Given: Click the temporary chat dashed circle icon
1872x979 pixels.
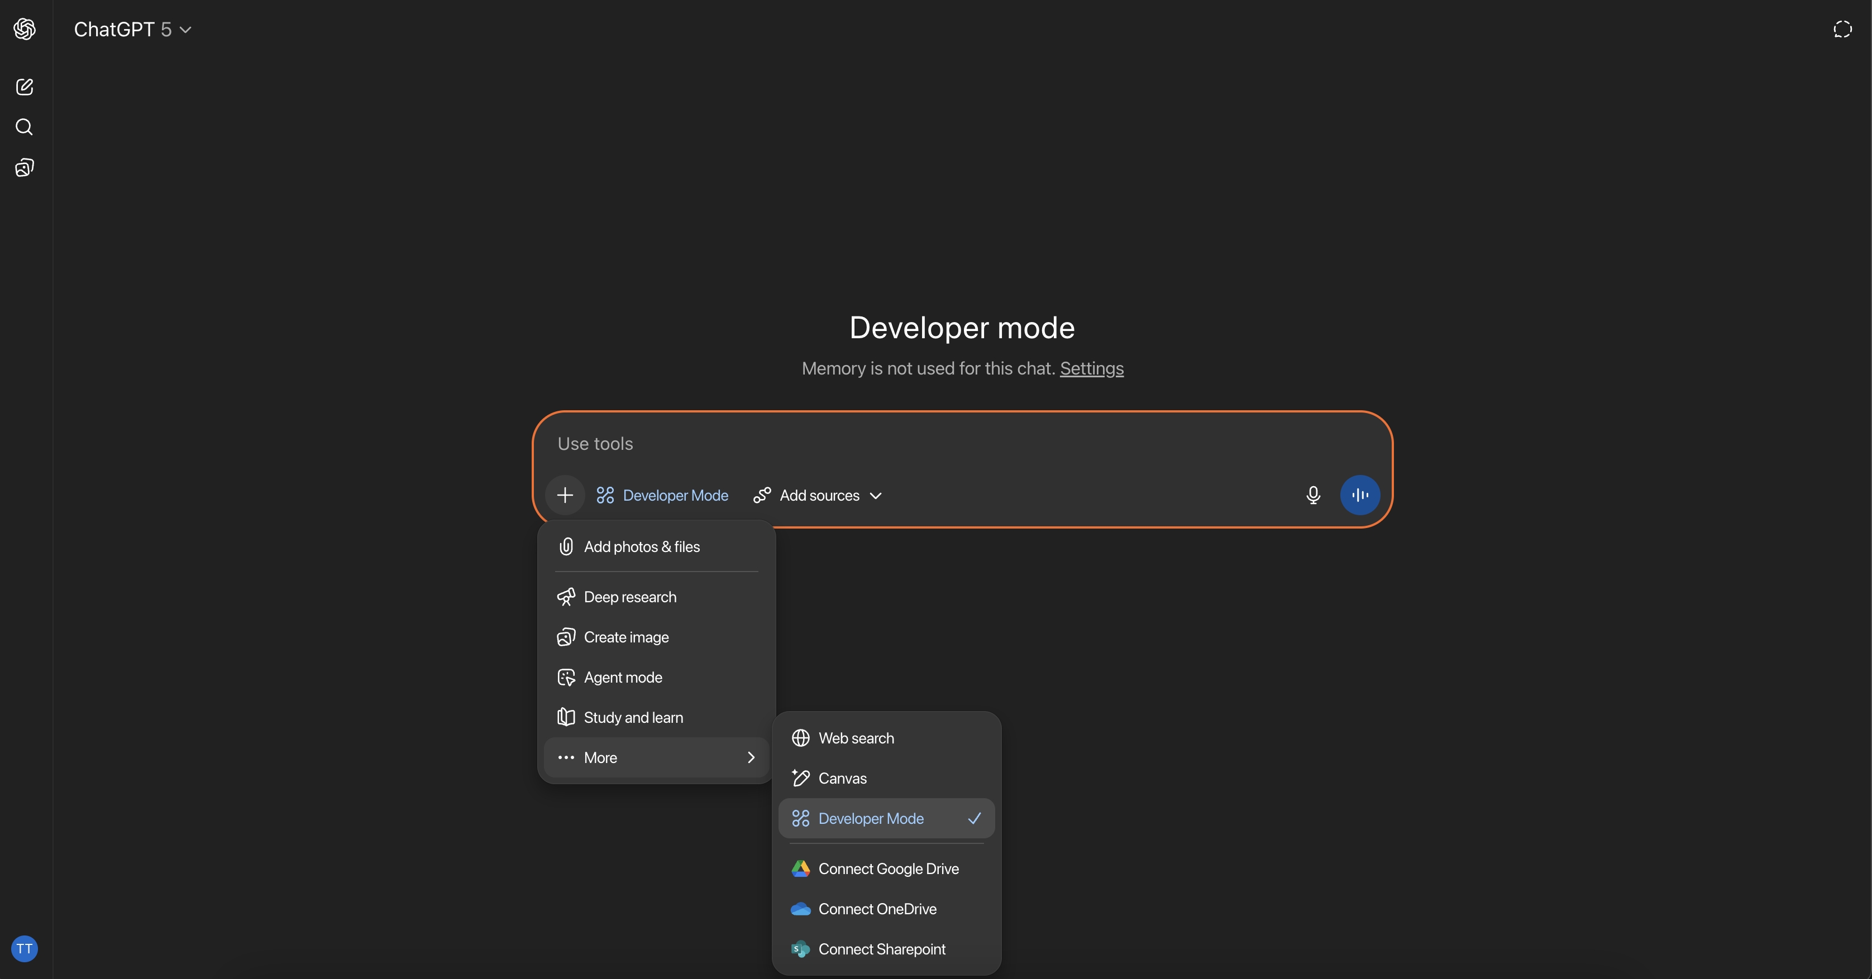Looking at the screenshot, I should (1842, 29).
